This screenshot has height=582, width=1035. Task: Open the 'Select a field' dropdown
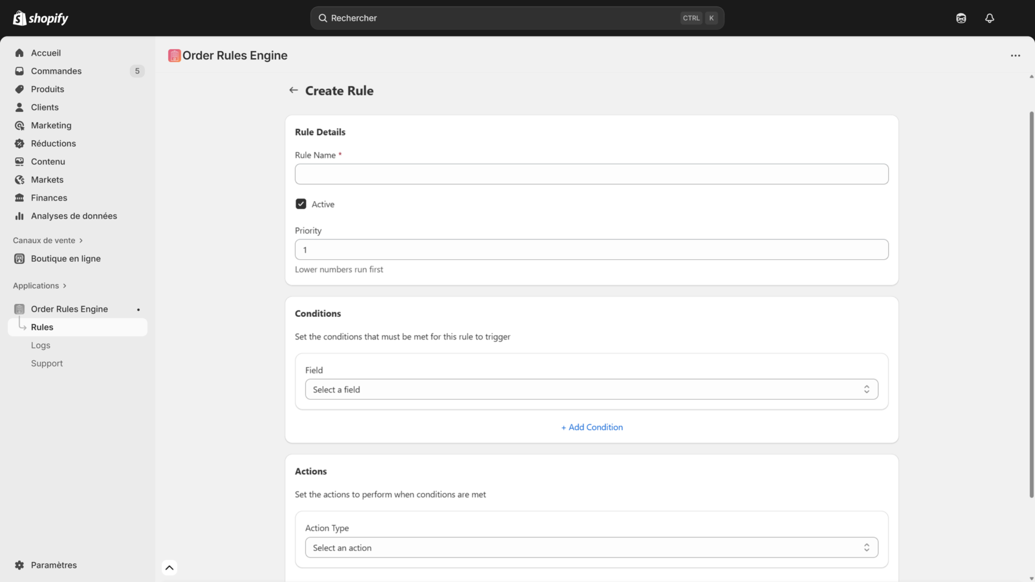click(591, 389)
